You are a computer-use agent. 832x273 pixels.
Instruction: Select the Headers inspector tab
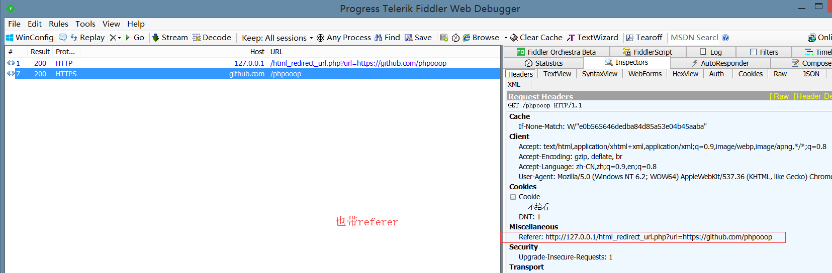point(520,74)
